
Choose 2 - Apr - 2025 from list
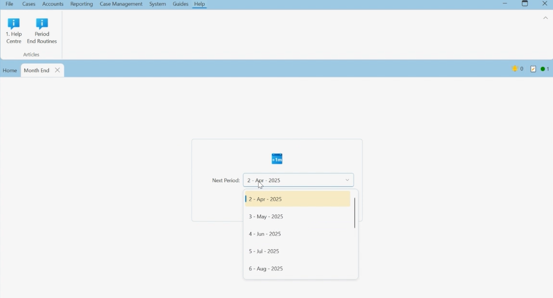tap(297, 199)
